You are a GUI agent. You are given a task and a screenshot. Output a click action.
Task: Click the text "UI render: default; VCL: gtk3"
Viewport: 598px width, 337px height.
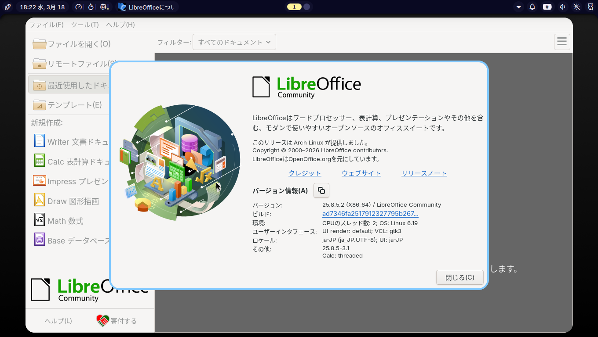point(362,231)
